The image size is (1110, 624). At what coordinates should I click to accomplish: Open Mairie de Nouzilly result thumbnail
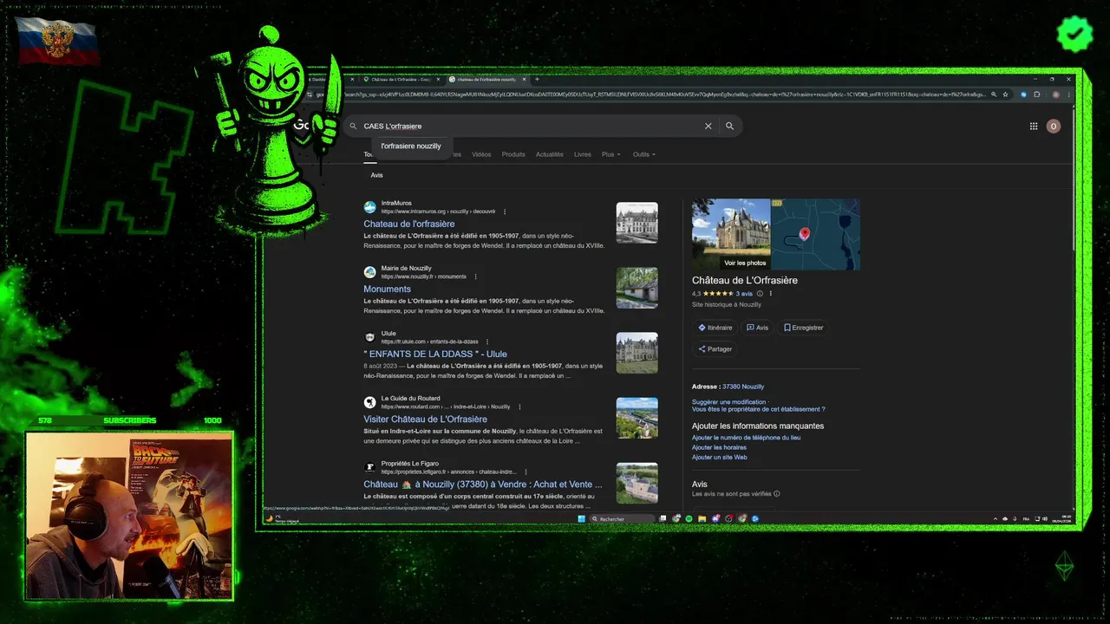coord(637,288)
